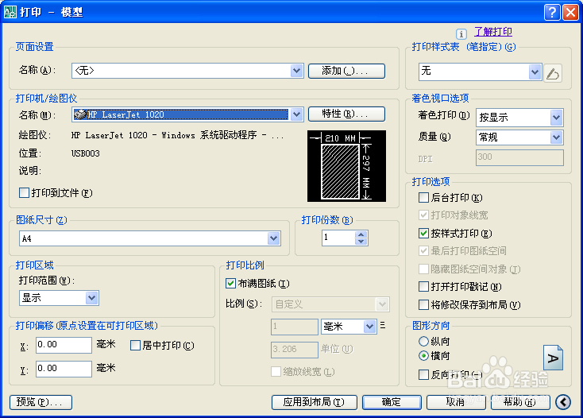Open the page setup 名称 dropdown

coord(296,71)
